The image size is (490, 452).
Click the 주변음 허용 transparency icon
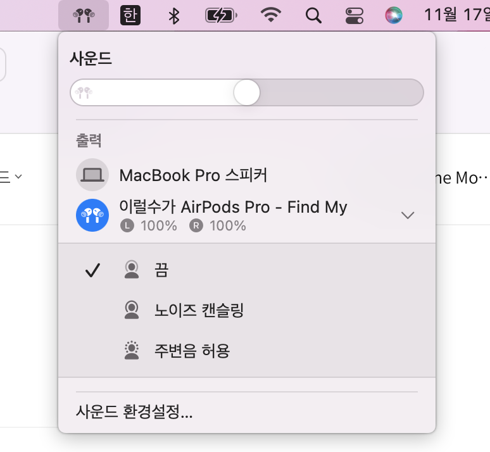coord(132,350)
